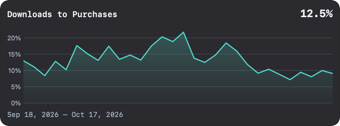Click the Downloads to Purchases title
Screen dimensions: 340x126
point(62,14)
